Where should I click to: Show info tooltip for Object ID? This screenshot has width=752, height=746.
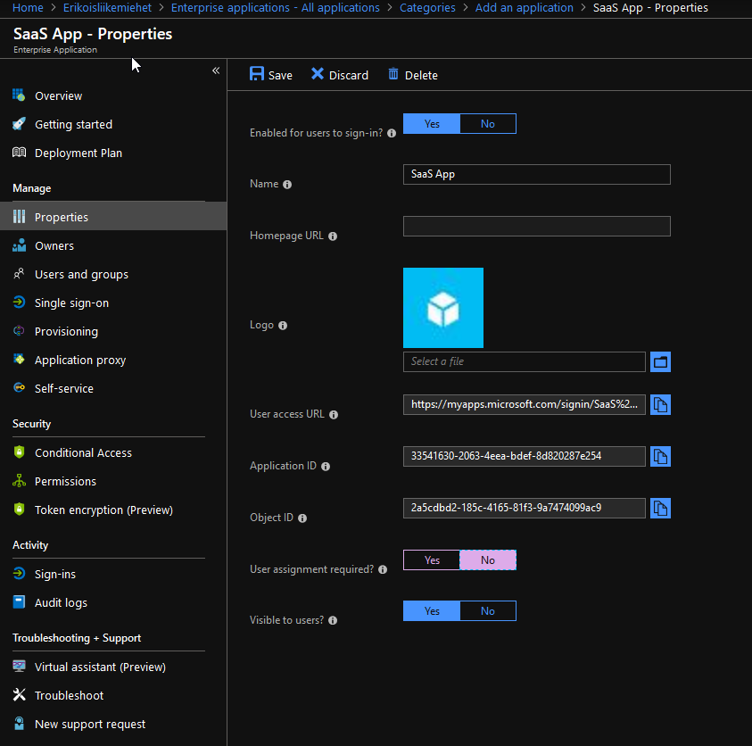click(x=302, y=518)
